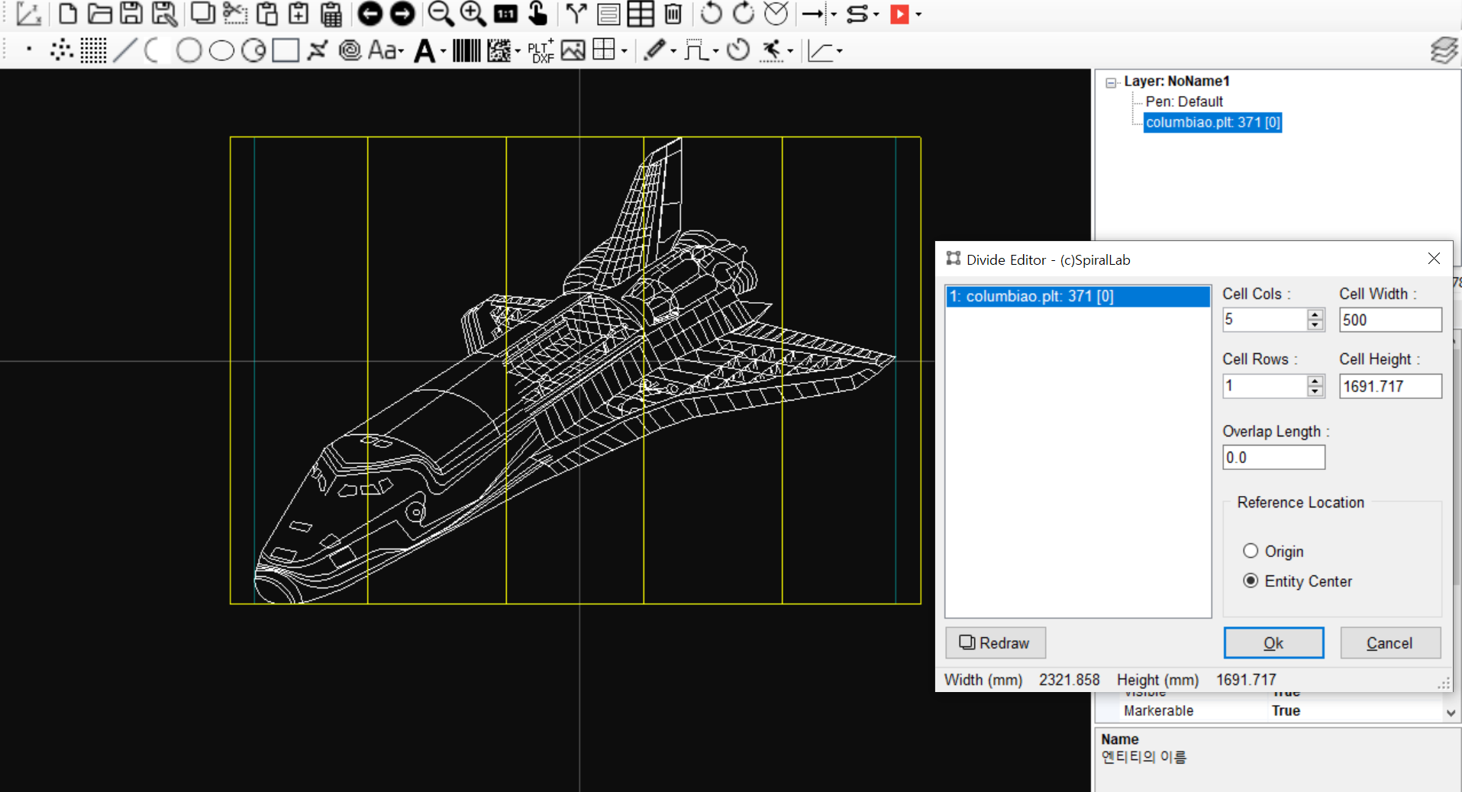Decrease Cell Cols with the down spinner
The height and width of the screenshot is (792, 1462).
point(1315,325)
